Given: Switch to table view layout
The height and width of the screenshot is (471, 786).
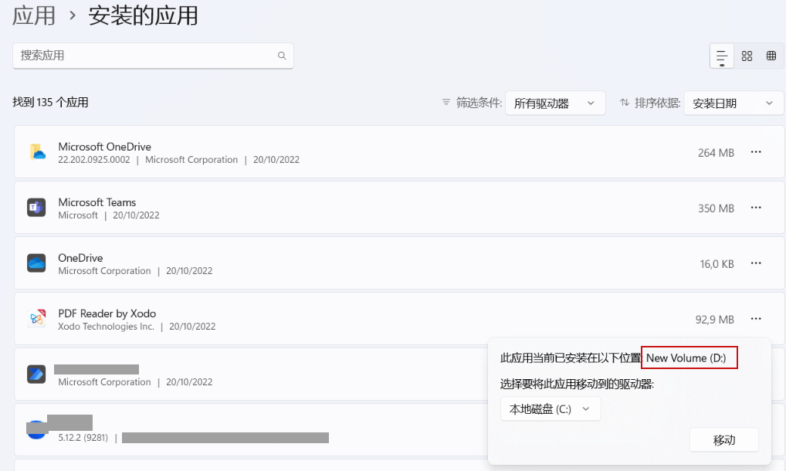Looking at the screenshot, I should click(771, 56).
